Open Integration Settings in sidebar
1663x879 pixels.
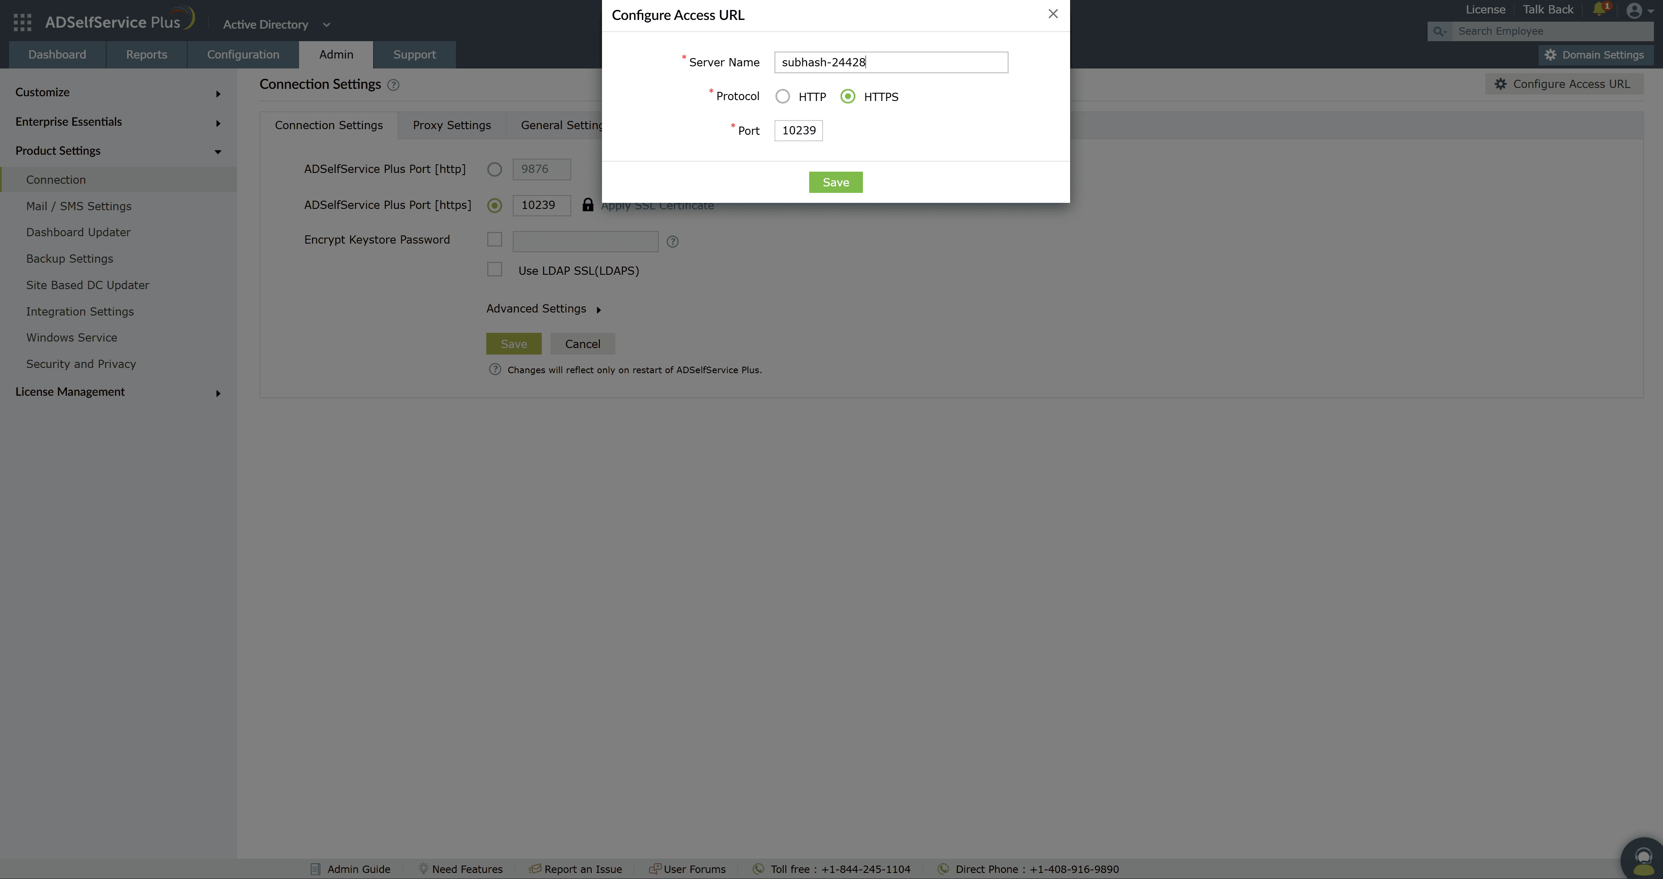pos(79,311)
